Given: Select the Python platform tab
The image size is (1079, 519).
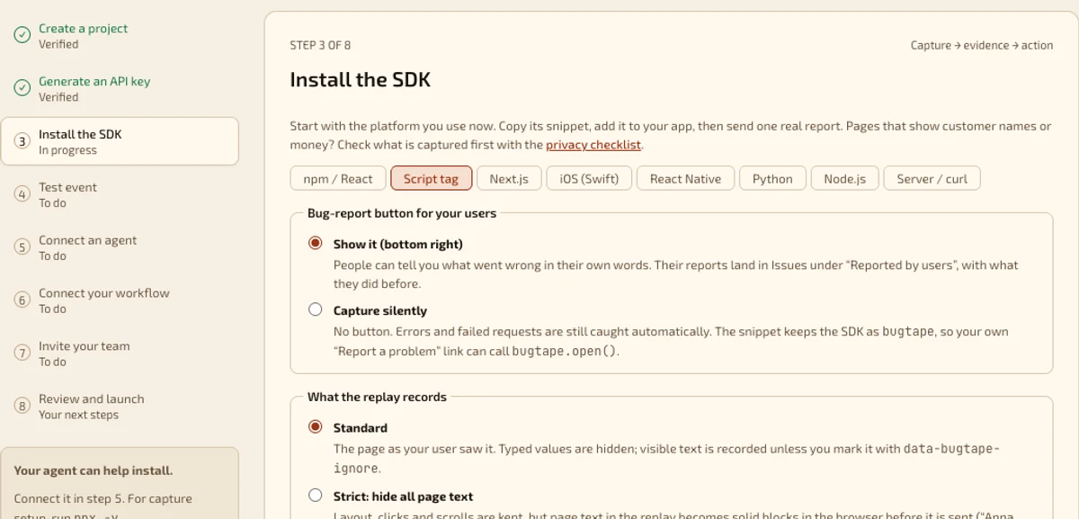Looking at the screenshot, I should coord(772,178).
